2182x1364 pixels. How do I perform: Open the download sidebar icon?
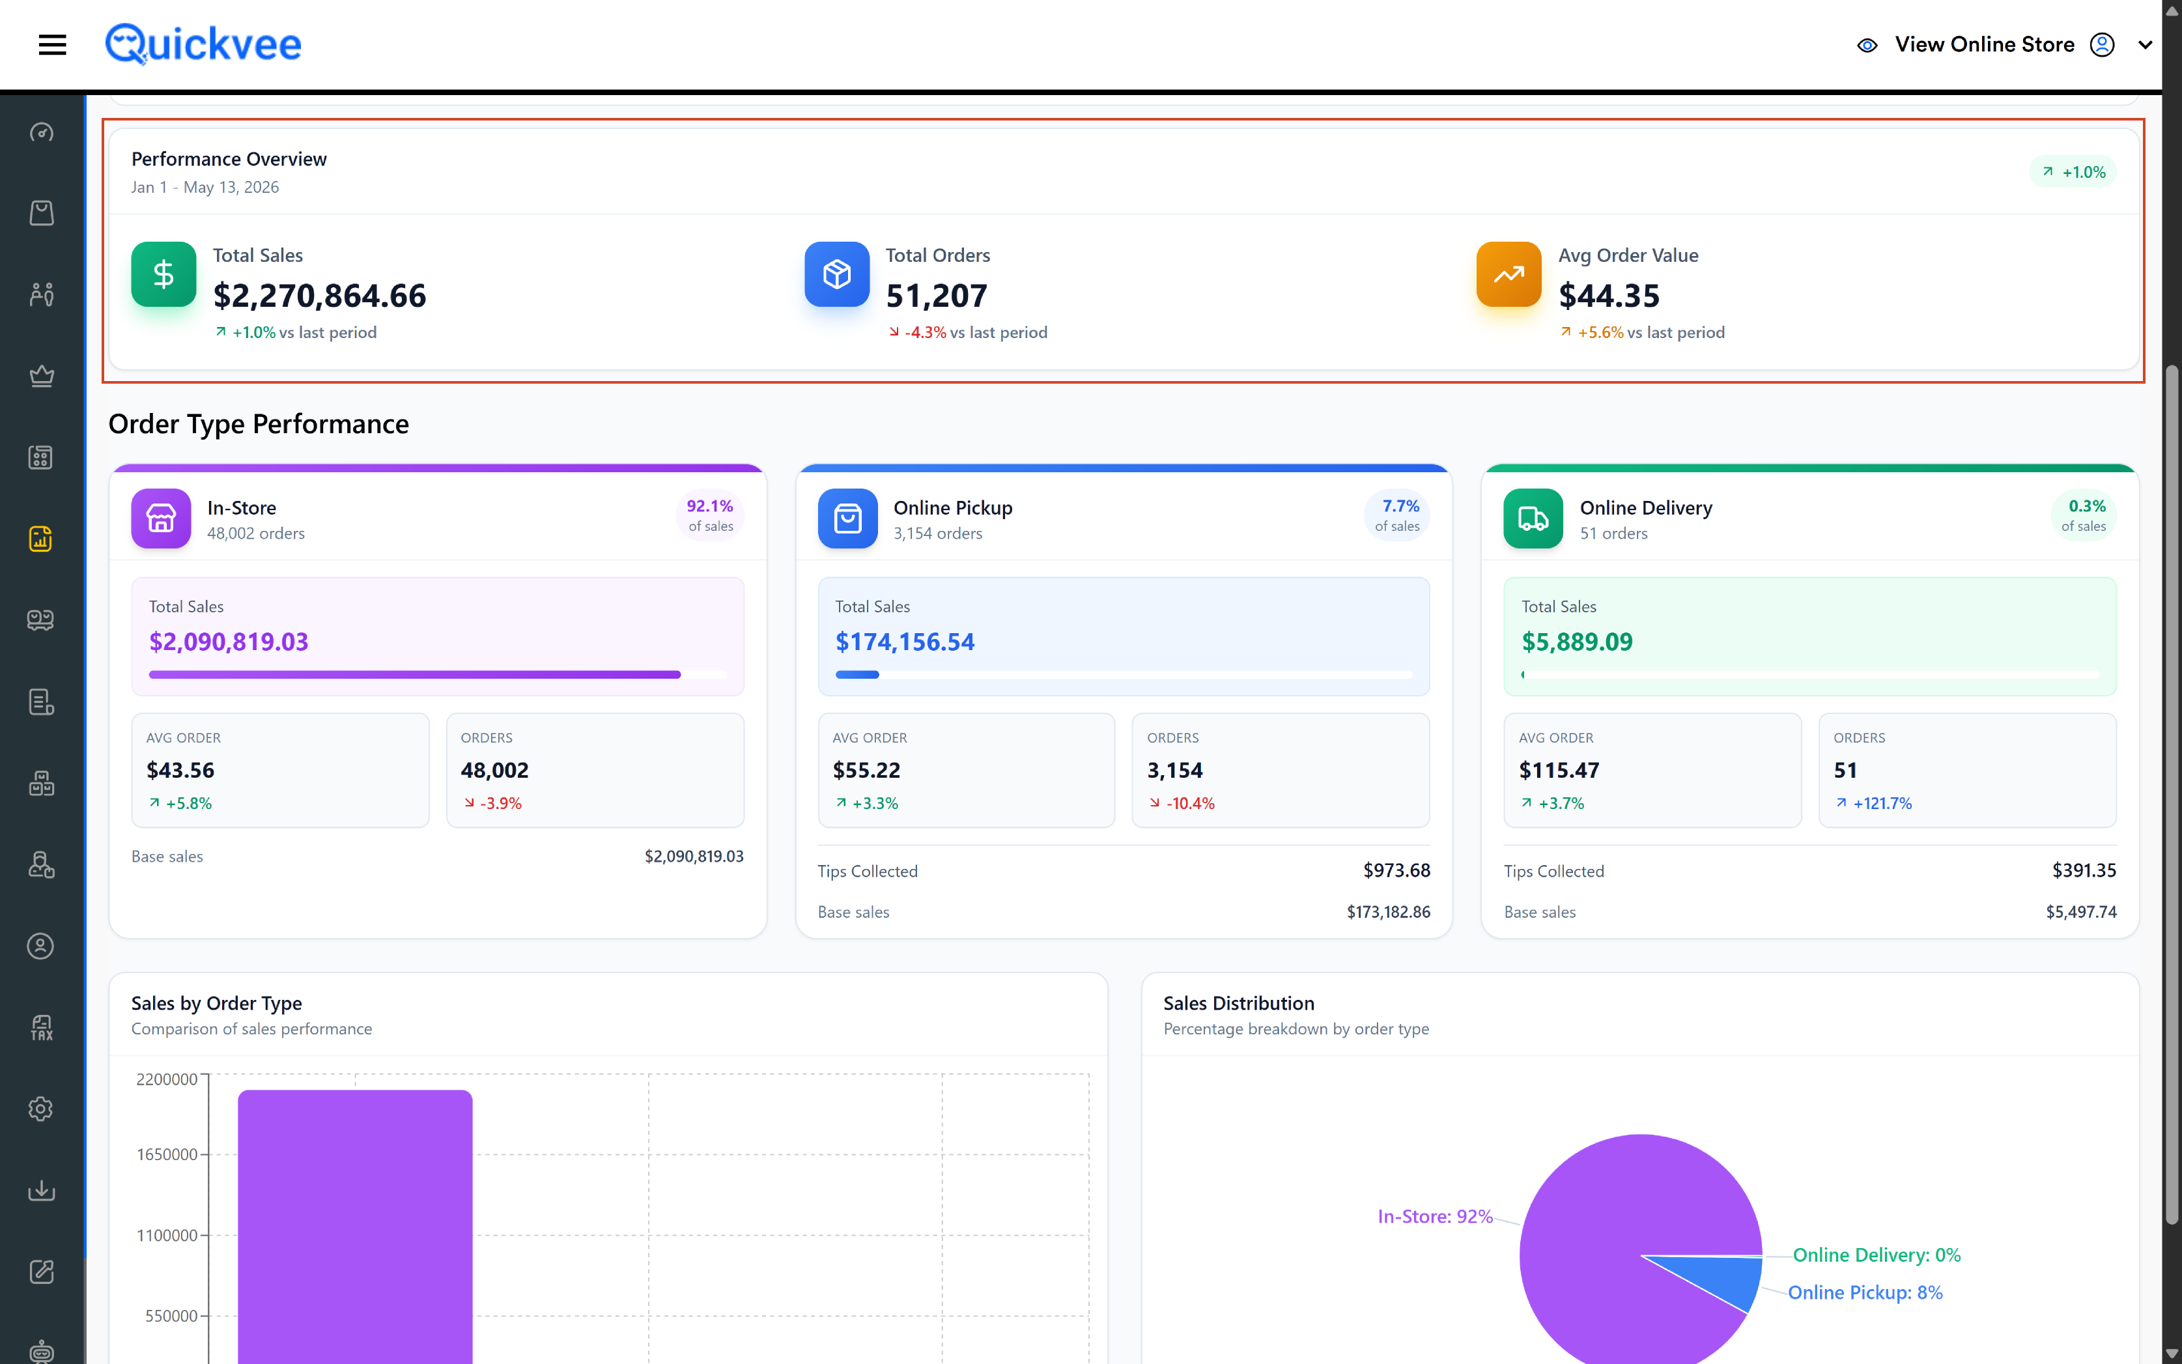tap(42, 1190)
